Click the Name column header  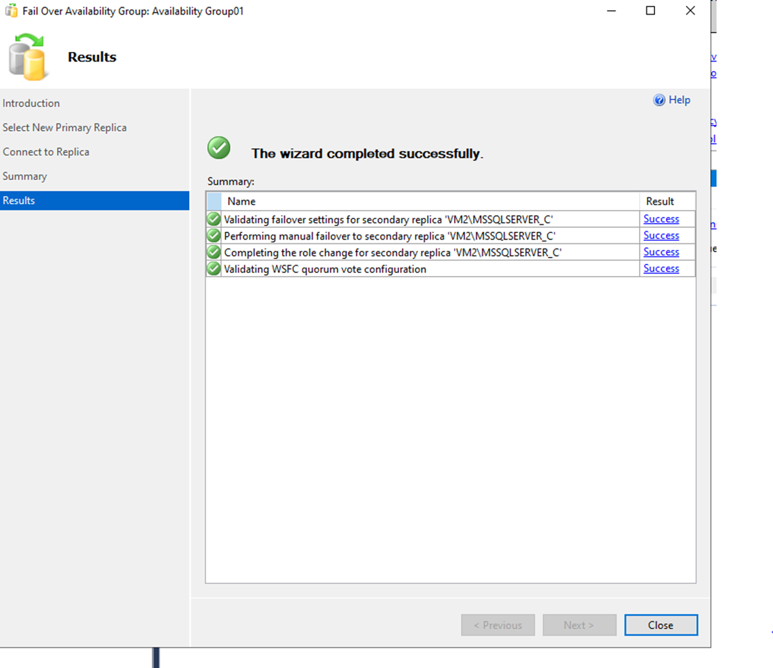[430, 201]
